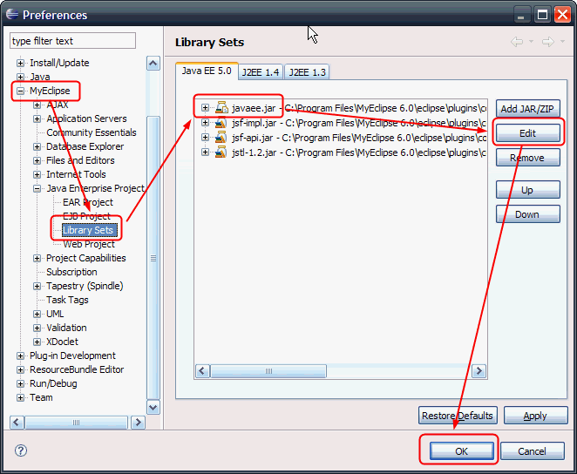Select the Subscription tree item
The height and width of the screenshot is (474, 577).
(71, 272)
